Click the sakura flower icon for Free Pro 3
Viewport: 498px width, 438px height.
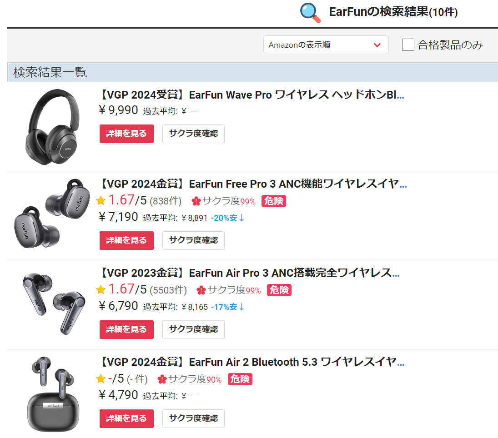pos(196,201)
